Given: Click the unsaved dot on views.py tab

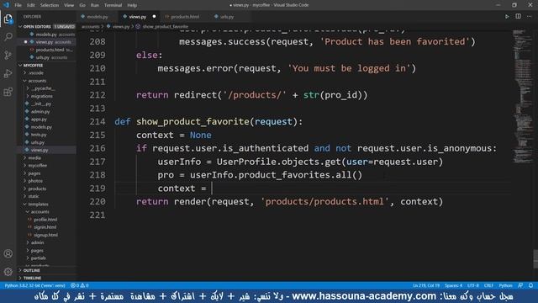Looking at the screenshot, I should click(154, 17).
